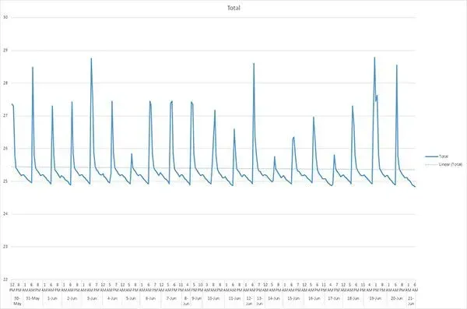Click the 8-Jun date label
This screenshot has width=467, height=309.
[186, 301]
